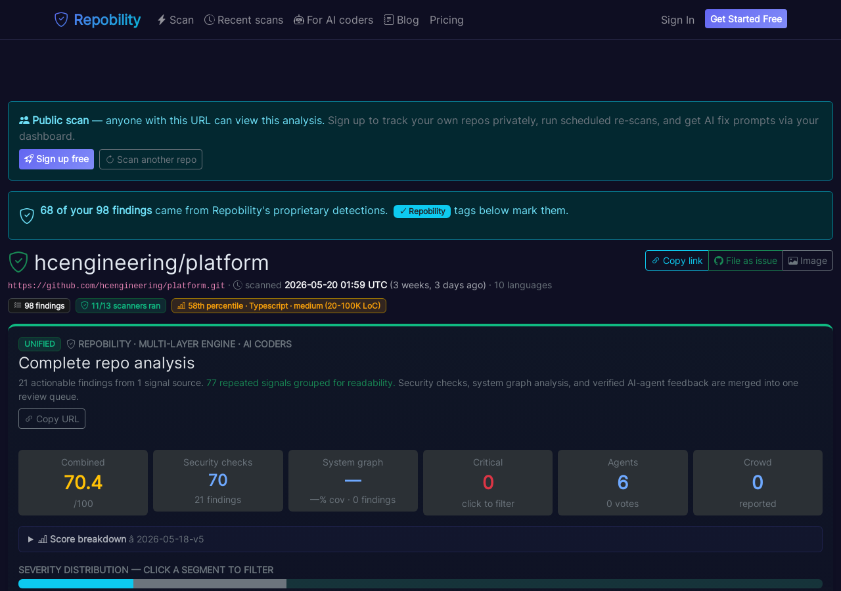The height and width of the screenshot is (591, 841).
Task: Click the green shield beside hcengineering/platform
Action: [18, 262]
